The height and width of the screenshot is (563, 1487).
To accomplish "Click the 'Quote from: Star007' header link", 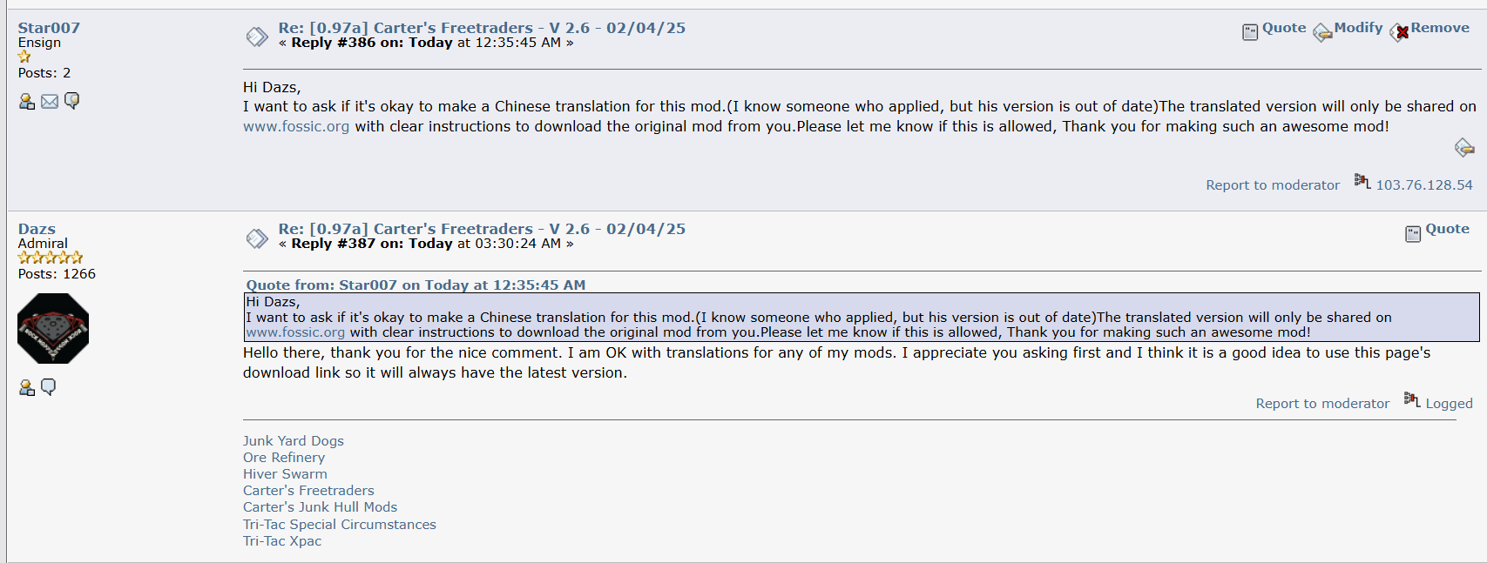I will [x=416, y=285].
